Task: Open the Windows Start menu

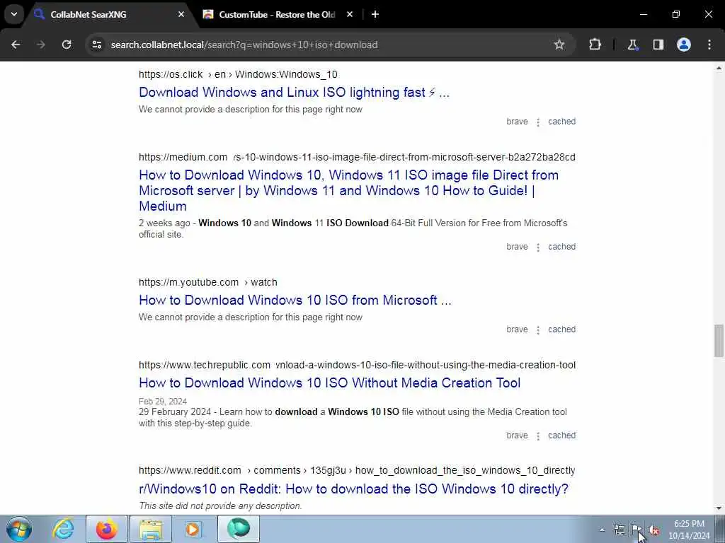Action: pos(19,529)
